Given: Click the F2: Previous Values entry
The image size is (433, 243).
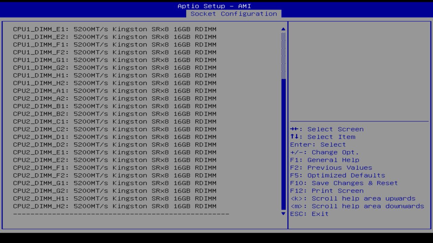Looking at the screenshot, I should click(331, 167).
